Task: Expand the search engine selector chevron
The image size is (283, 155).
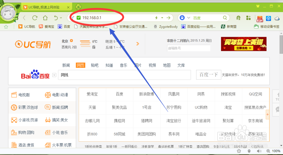Action: coord(188,18)
